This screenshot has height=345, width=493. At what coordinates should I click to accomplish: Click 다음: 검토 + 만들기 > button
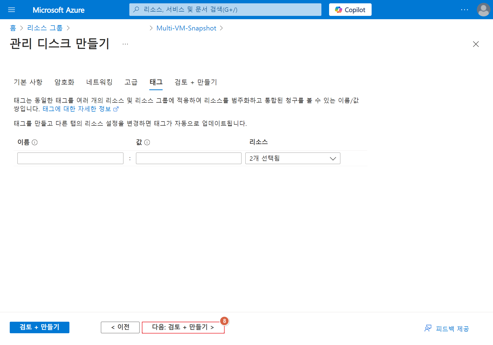pos(183,327)
